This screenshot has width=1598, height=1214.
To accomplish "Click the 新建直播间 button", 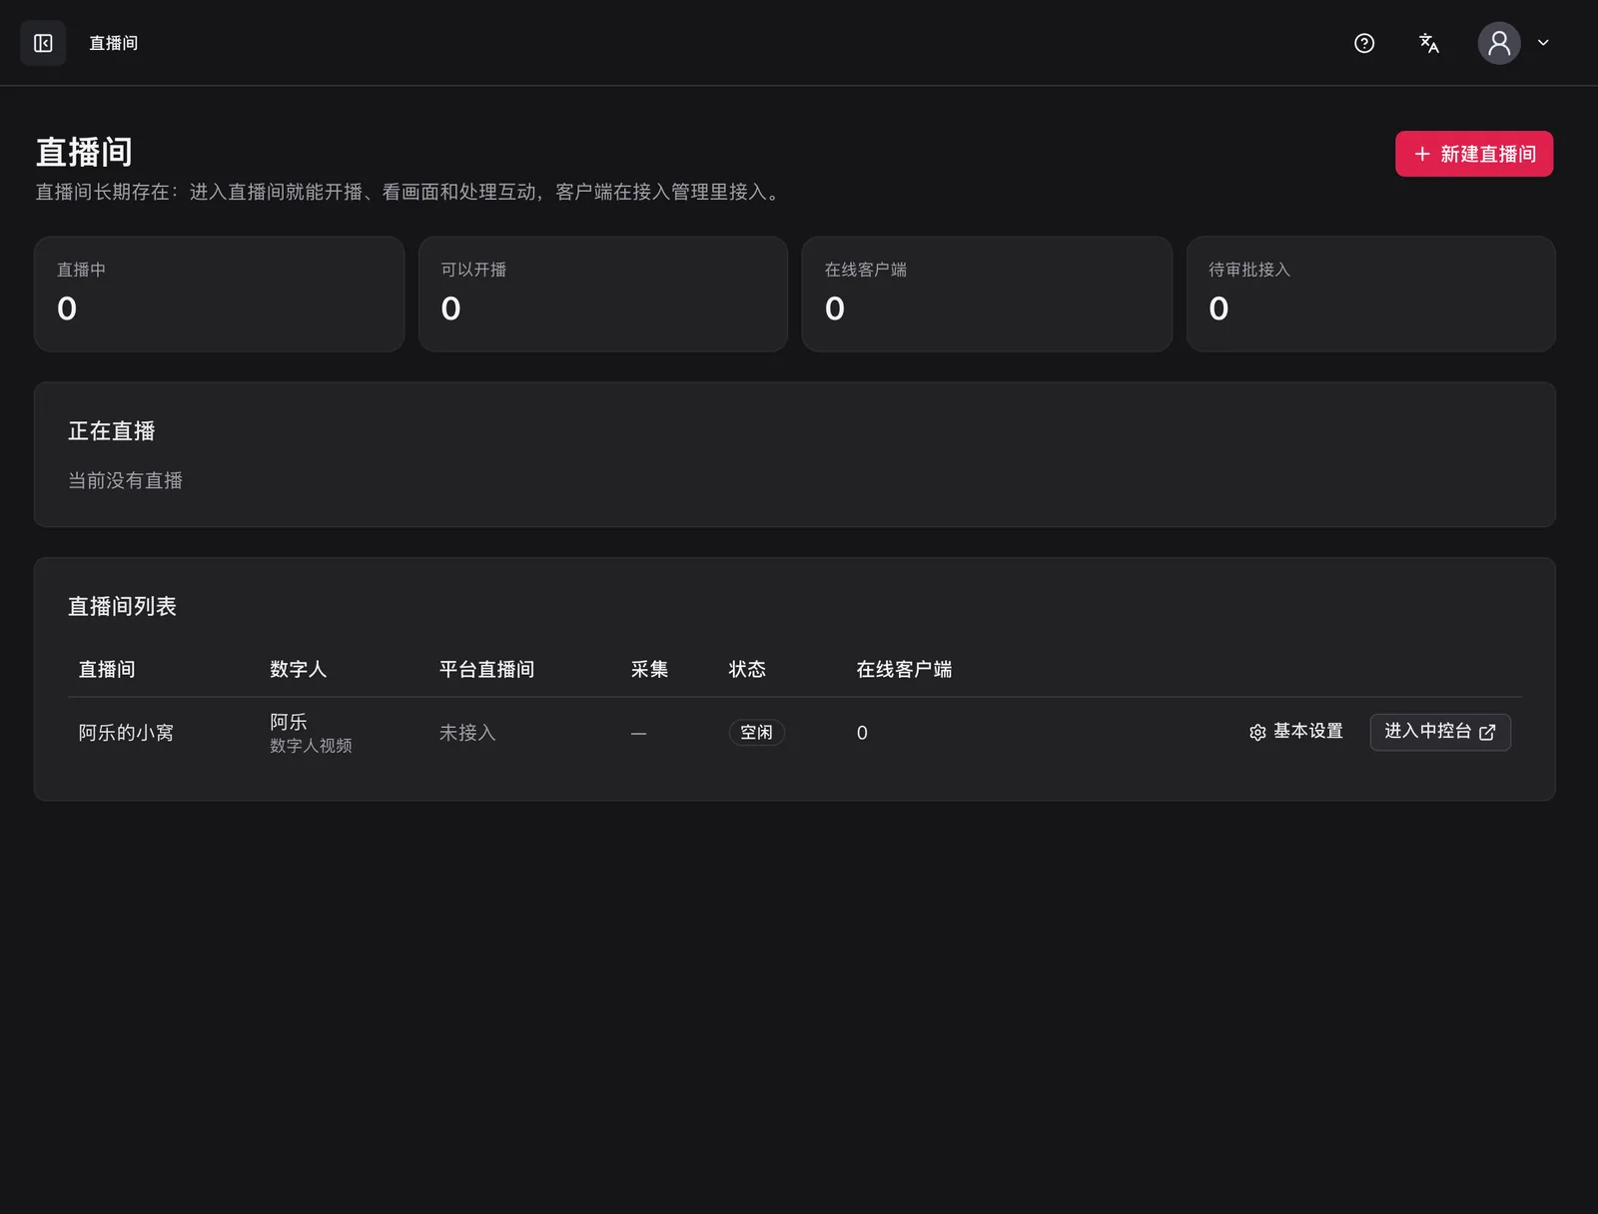I will click(x=1474, y=154).
